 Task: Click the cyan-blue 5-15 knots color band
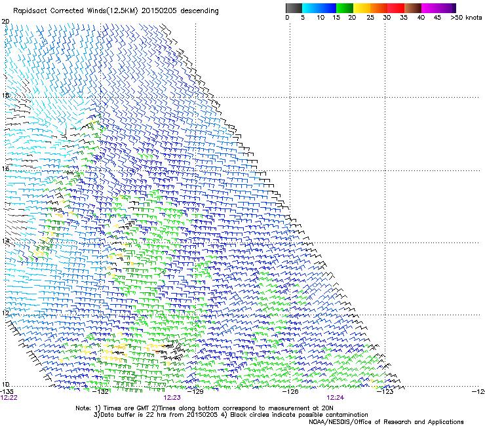319,8
